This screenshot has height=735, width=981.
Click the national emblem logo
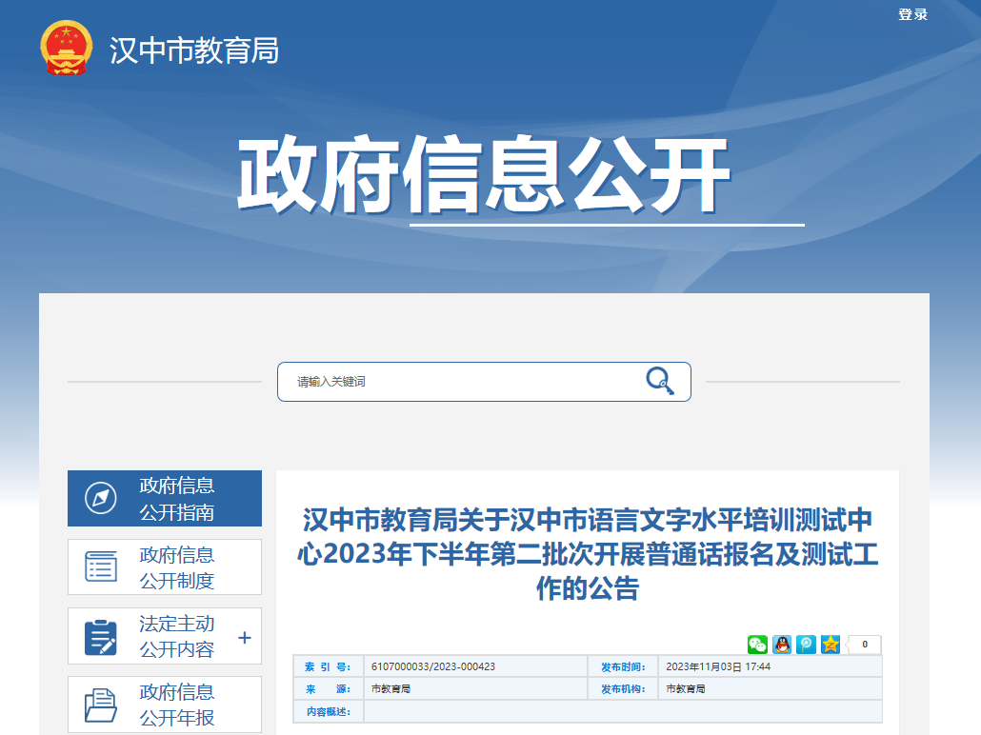[x=67, y=48]
